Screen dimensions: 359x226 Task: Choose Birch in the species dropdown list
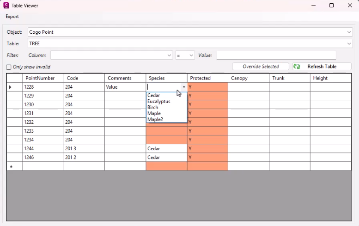[153, 108]
